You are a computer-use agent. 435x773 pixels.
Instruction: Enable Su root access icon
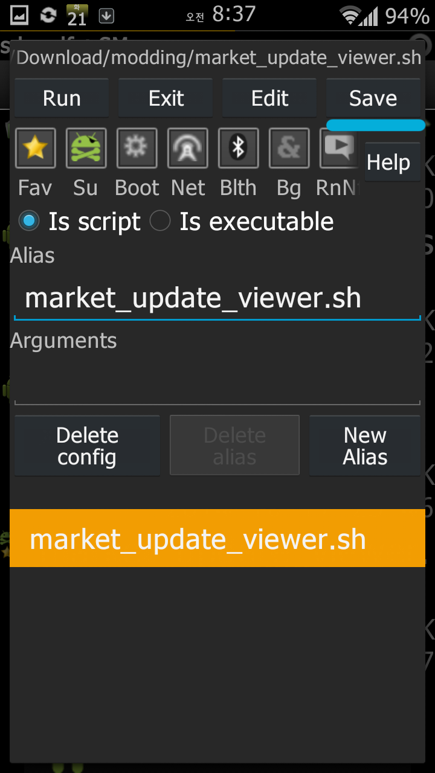pyautogui.click(x=86, y=148)
